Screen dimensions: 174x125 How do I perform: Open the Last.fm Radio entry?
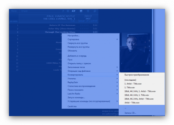click(90, 94)
